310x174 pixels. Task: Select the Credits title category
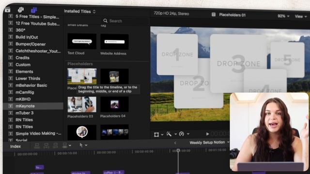(23, 58)
